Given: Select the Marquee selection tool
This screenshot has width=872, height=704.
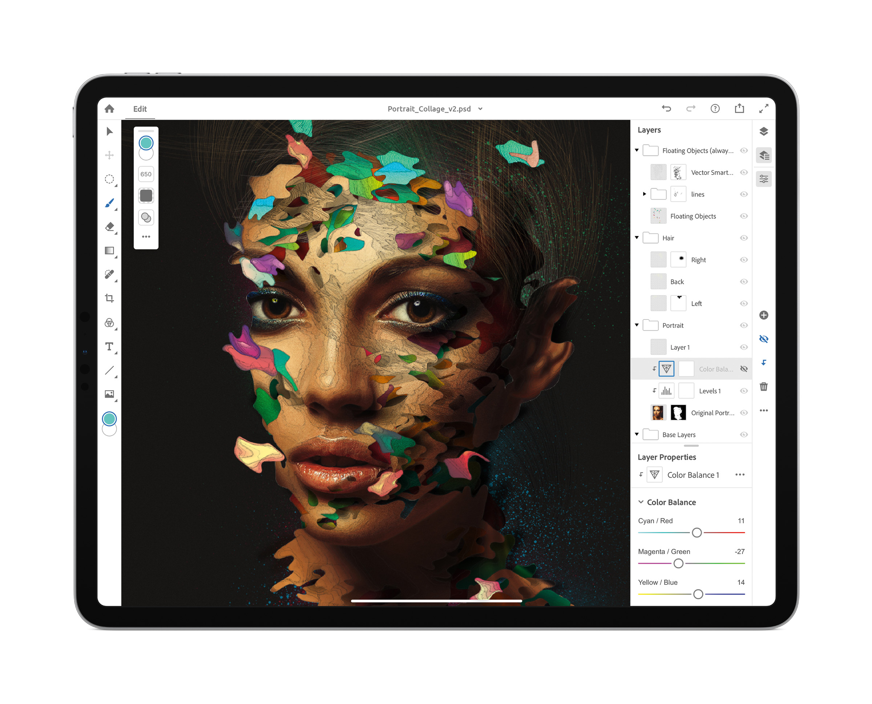Looking at the screenshot, I should [109, 180].
